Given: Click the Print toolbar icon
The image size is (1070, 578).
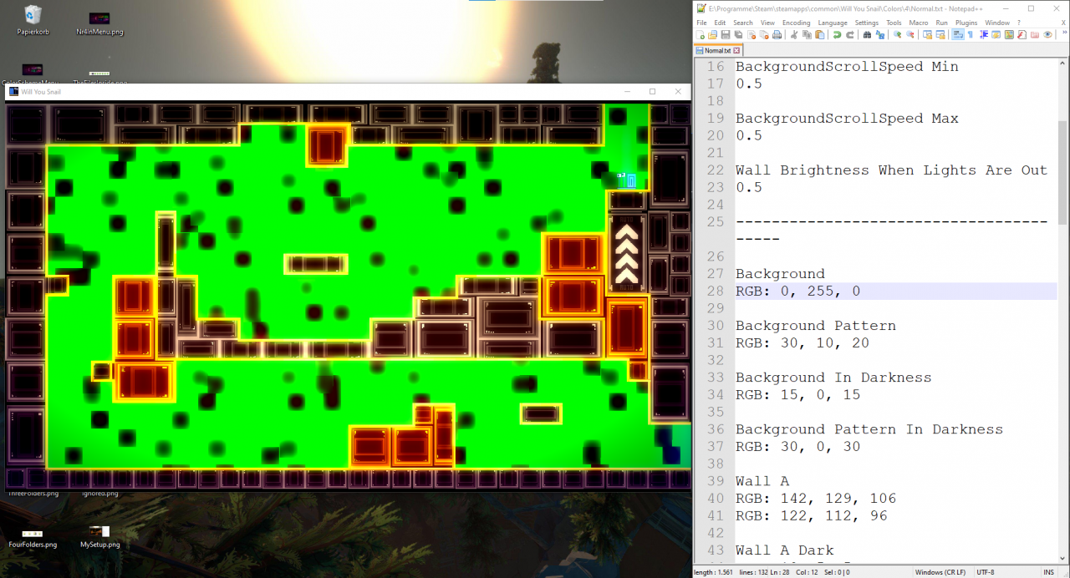Looking at the screenshot, I should coord(777,35).
